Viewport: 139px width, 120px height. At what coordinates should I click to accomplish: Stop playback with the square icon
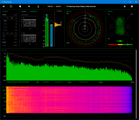click(x=20, y=6)
